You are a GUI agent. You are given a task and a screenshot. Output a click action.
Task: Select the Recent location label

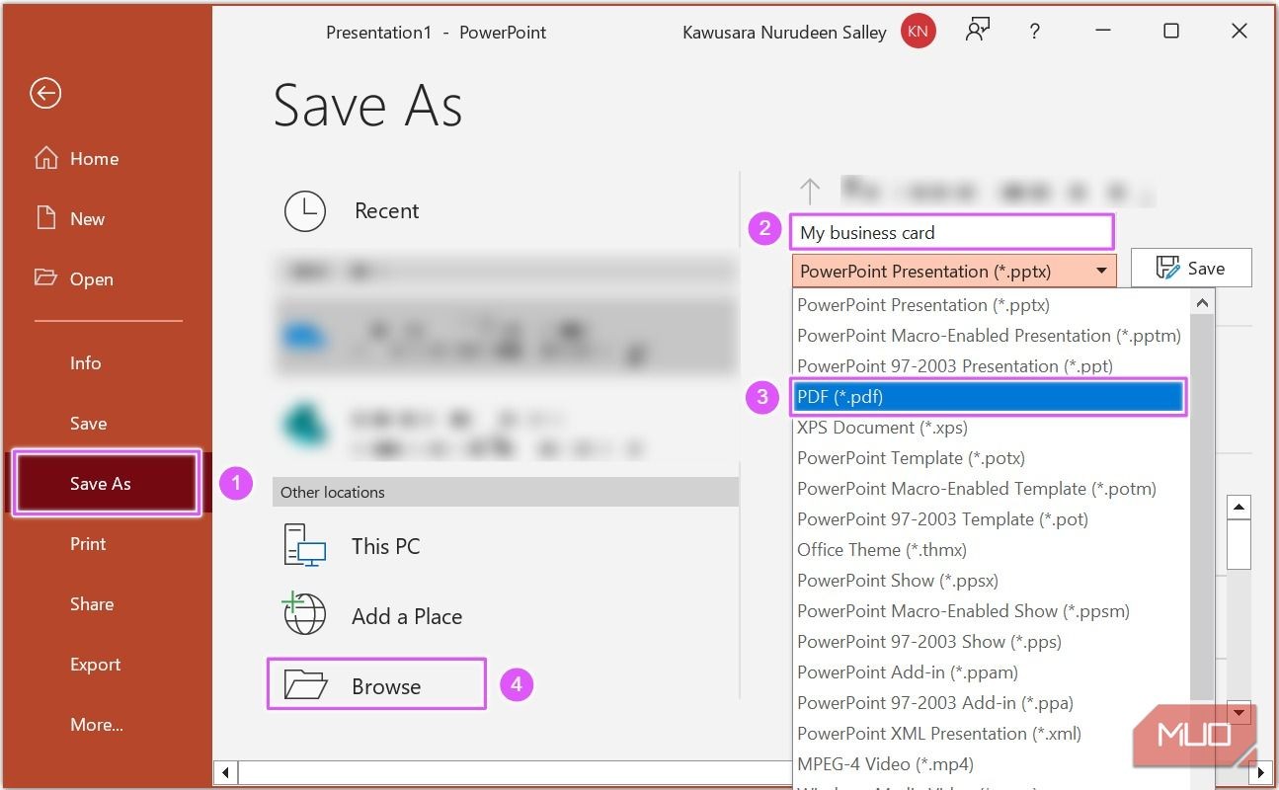[387, 211]
